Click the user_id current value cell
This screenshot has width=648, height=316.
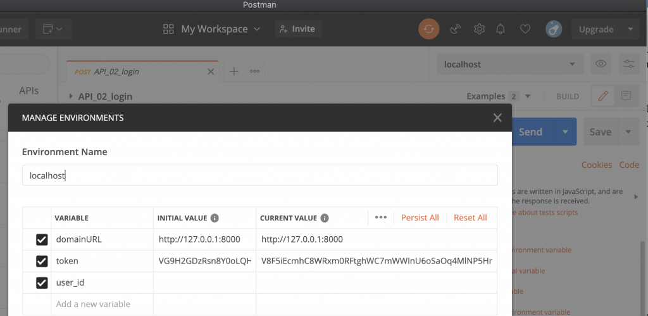point(377,283)
